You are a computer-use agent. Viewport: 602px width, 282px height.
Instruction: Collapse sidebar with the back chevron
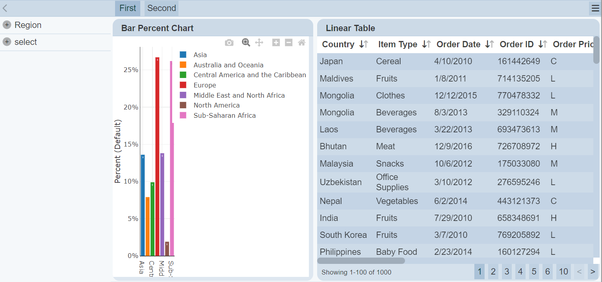coord(5,8)
